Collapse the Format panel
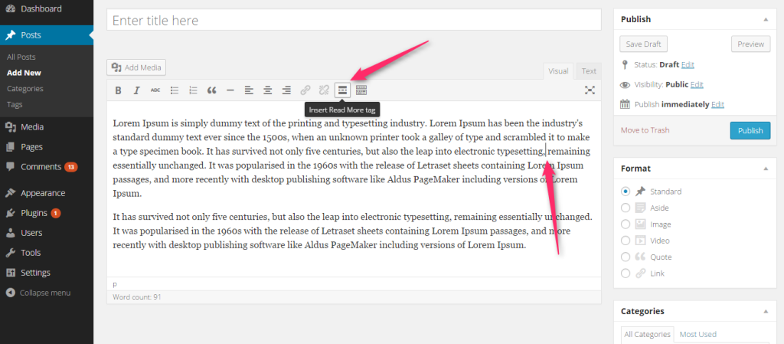The width and height of the screenshot is (784, 344). 766,169
